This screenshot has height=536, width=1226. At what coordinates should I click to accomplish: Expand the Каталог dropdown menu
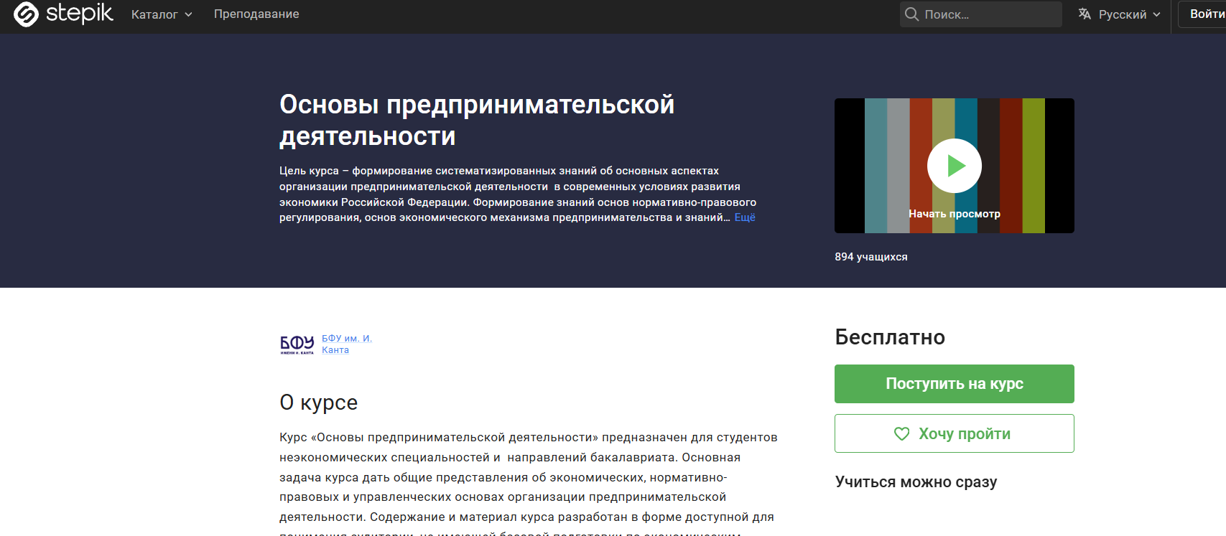tap(162, 14)
